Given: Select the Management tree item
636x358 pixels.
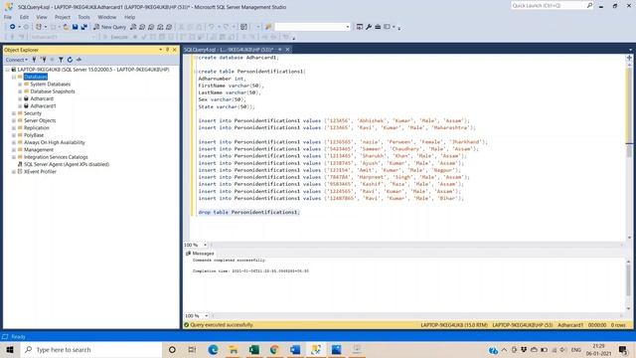Looking at the screenshot, I should pyautogui.click(x=39, y=150).
